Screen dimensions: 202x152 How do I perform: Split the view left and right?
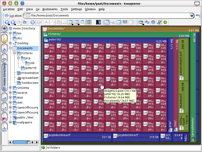point(125,22)
